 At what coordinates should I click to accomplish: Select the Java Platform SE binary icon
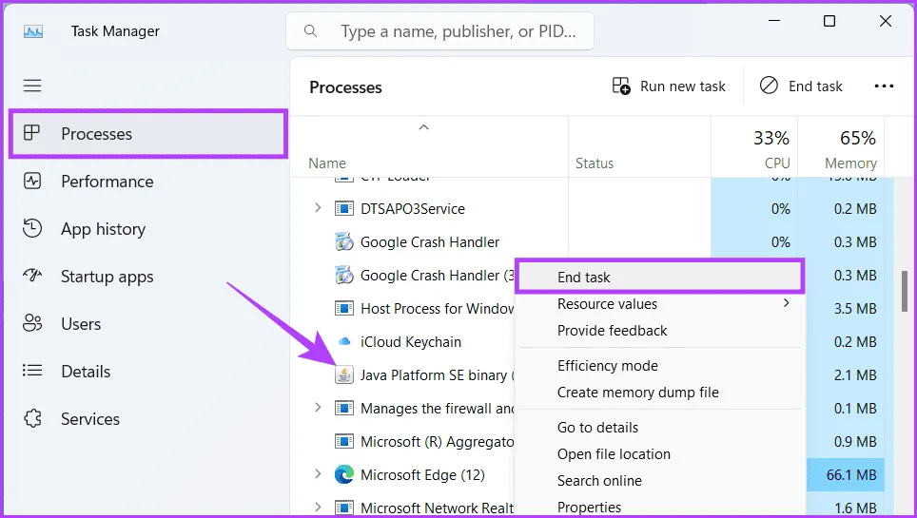pos(344,374)
